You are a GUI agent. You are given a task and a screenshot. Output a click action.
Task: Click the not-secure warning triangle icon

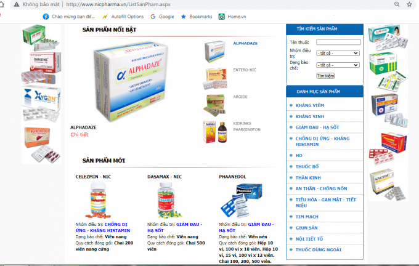[x=17, y=4]
